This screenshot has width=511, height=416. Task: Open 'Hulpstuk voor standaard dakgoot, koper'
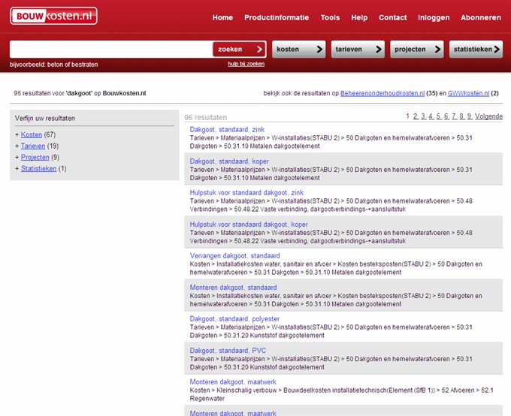coord(249,225)
